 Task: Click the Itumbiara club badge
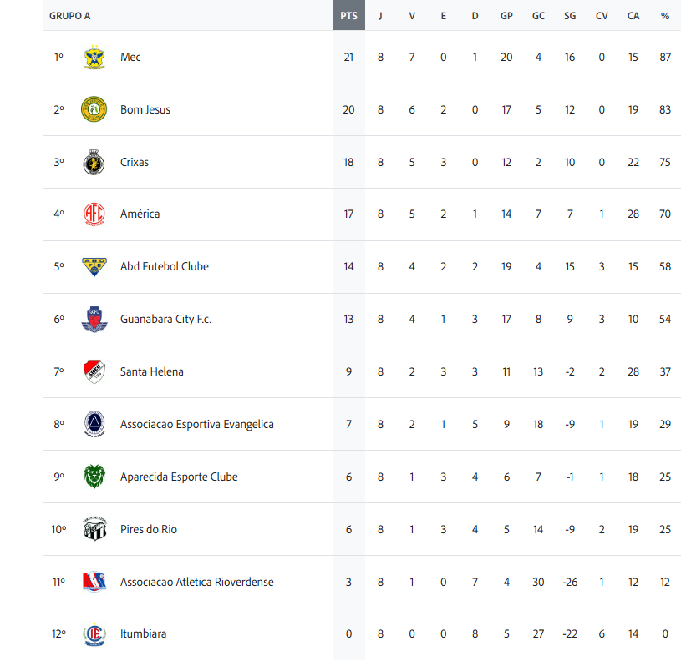tap(94, 634)
